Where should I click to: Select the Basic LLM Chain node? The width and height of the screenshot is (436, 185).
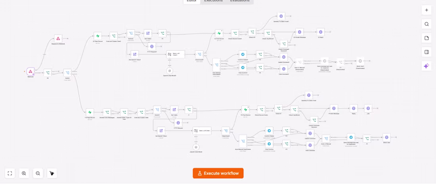pyautogui.click(x=202, y=131)
